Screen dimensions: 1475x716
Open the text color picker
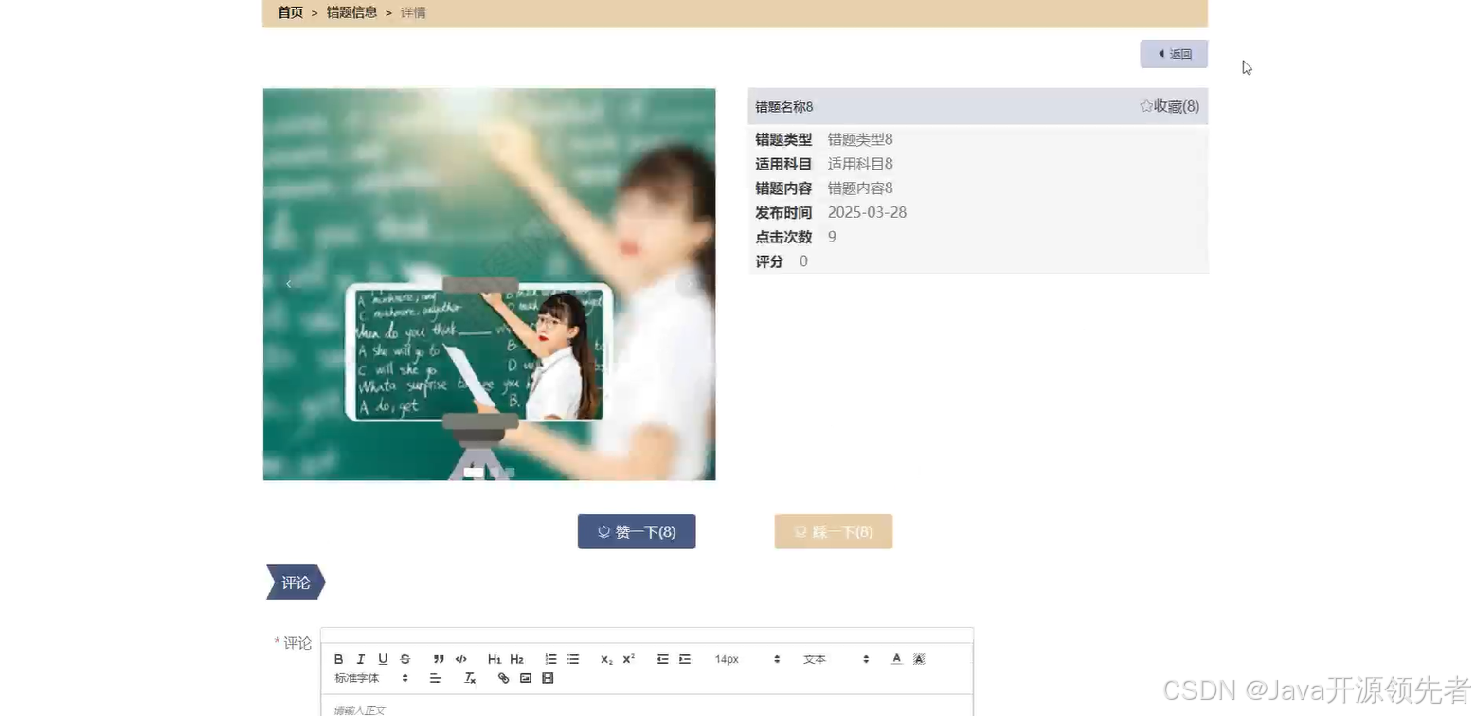[x=896, y=659]
